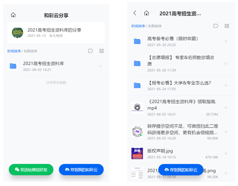Open the 【志愿填报】 folder
Image resolution: width=238 pixels, height=186 pixels.
pyautogui.click(x=181, y=60)
